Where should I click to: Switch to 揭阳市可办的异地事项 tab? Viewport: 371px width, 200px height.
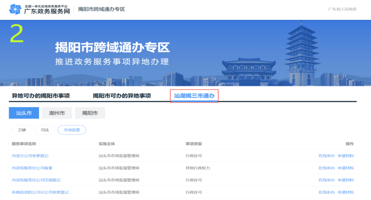coord(122,96)
